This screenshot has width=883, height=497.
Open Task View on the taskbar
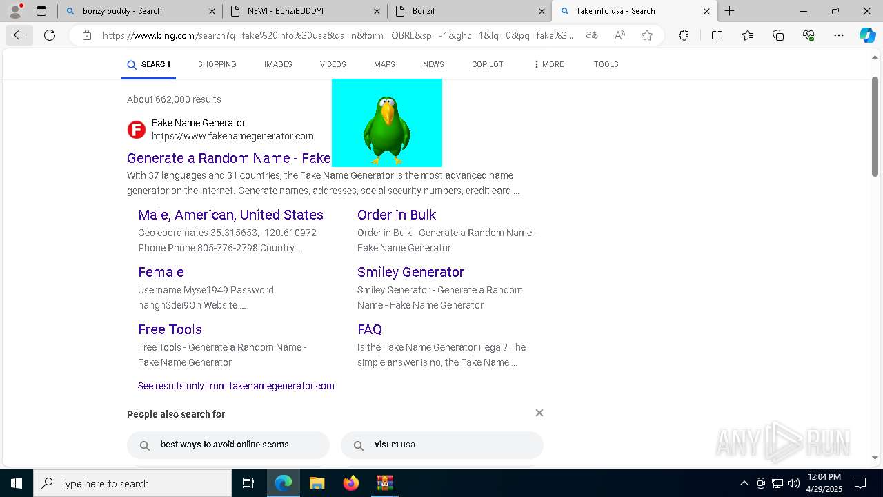click(248, 483)
